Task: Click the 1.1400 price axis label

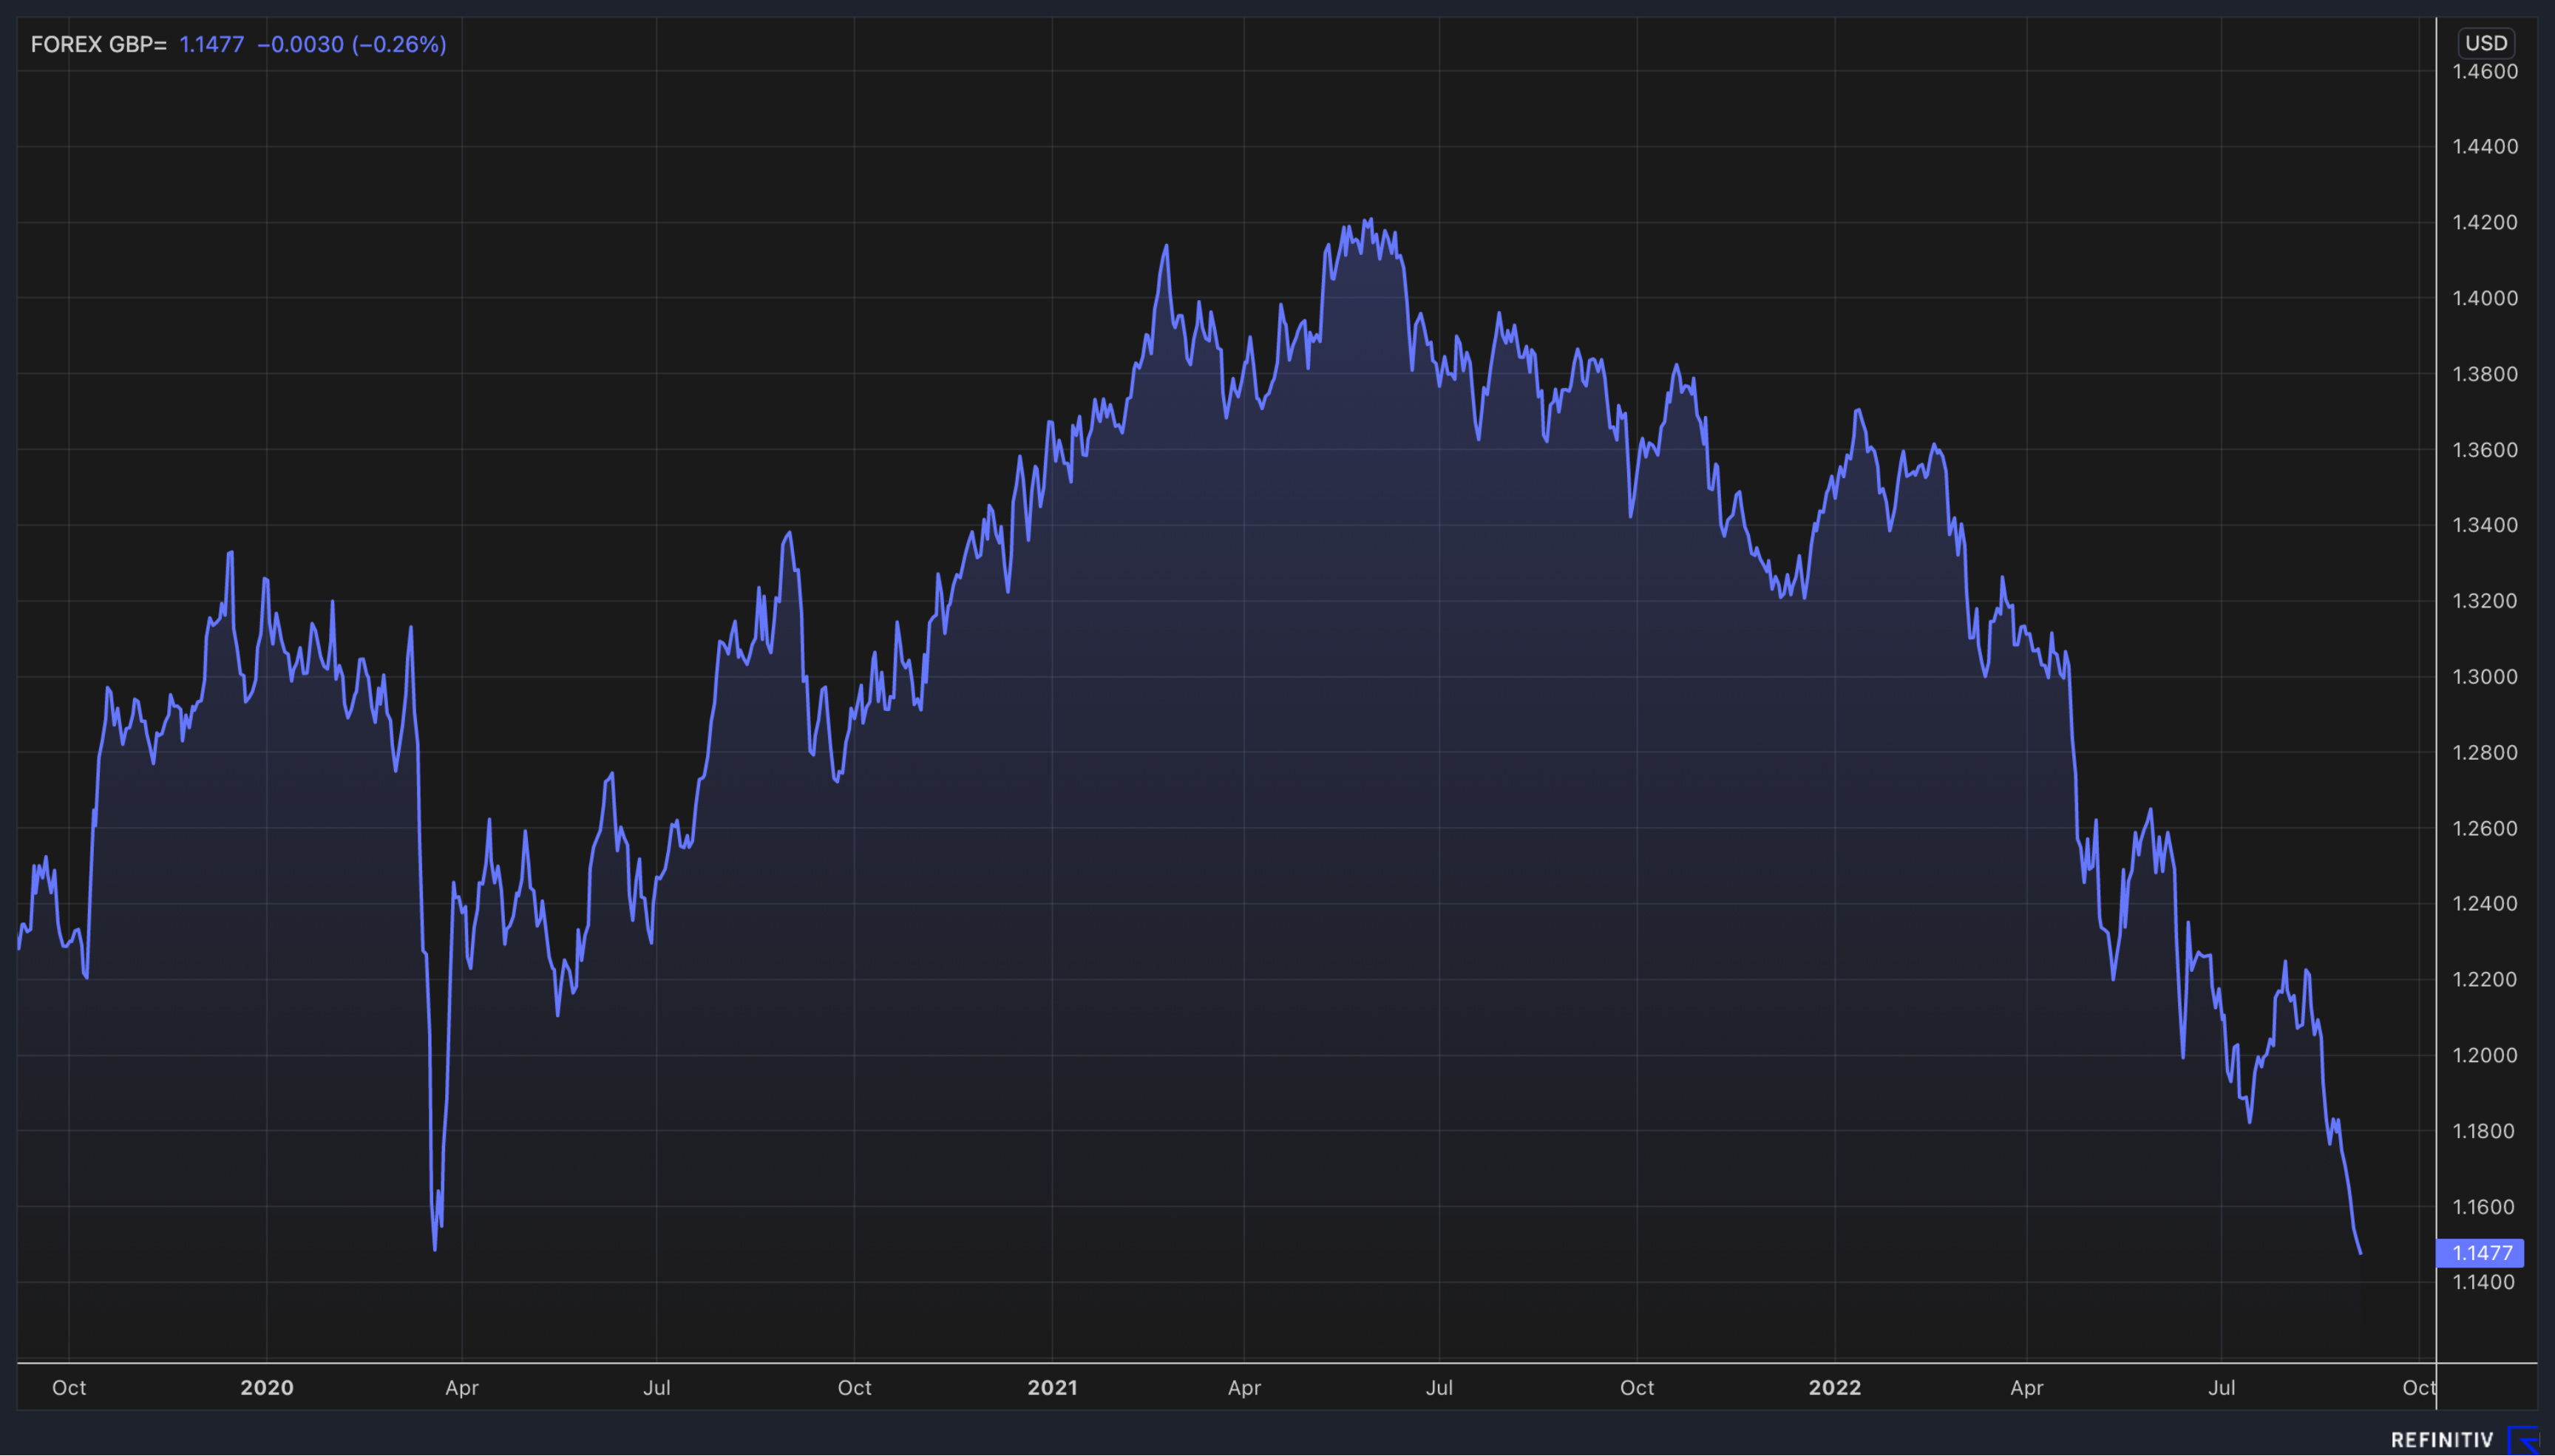Action: tap(2485, 1282)
